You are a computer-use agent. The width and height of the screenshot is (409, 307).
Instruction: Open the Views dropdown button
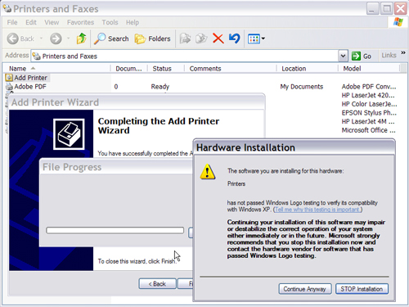pos(256,38)
